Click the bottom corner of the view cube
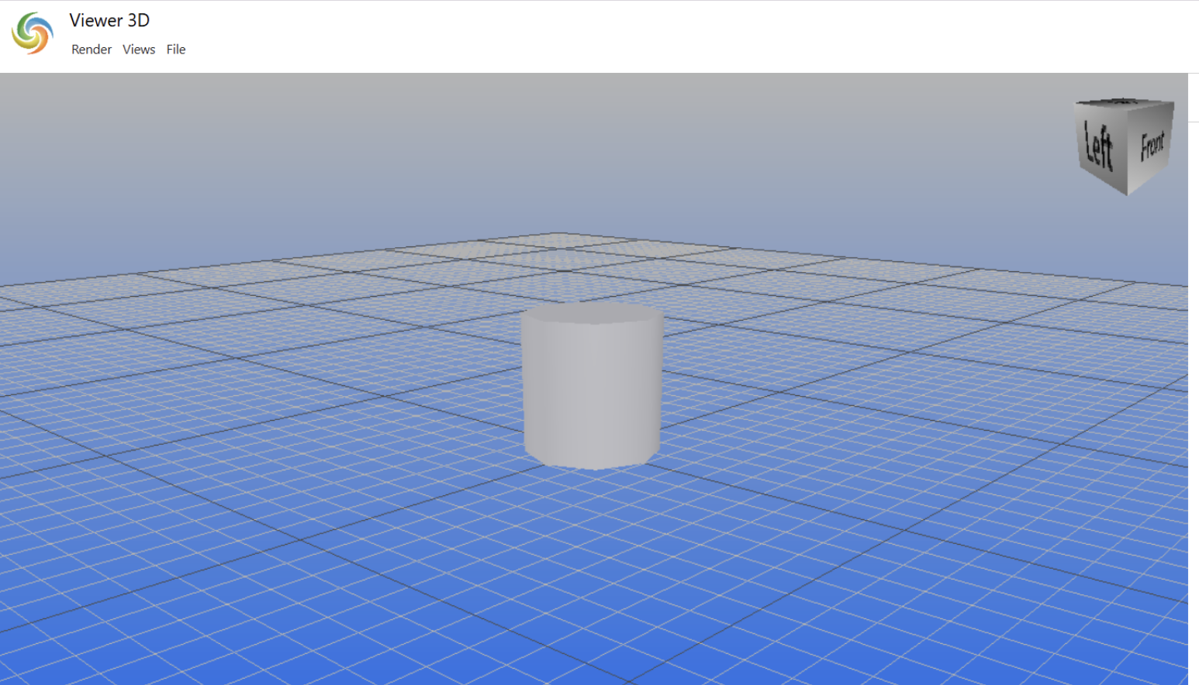Screen dimensions: 1199x685 (x=1127, y=194)
